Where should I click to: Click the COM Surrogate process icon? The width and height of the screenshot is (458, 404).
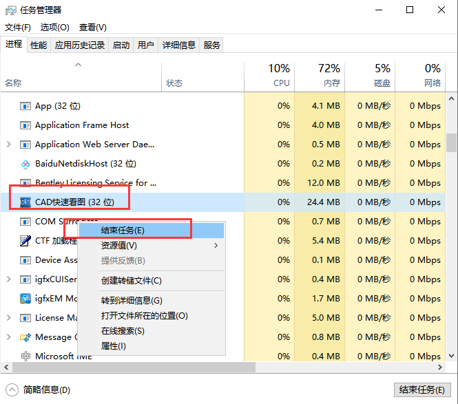pos(25,222)
